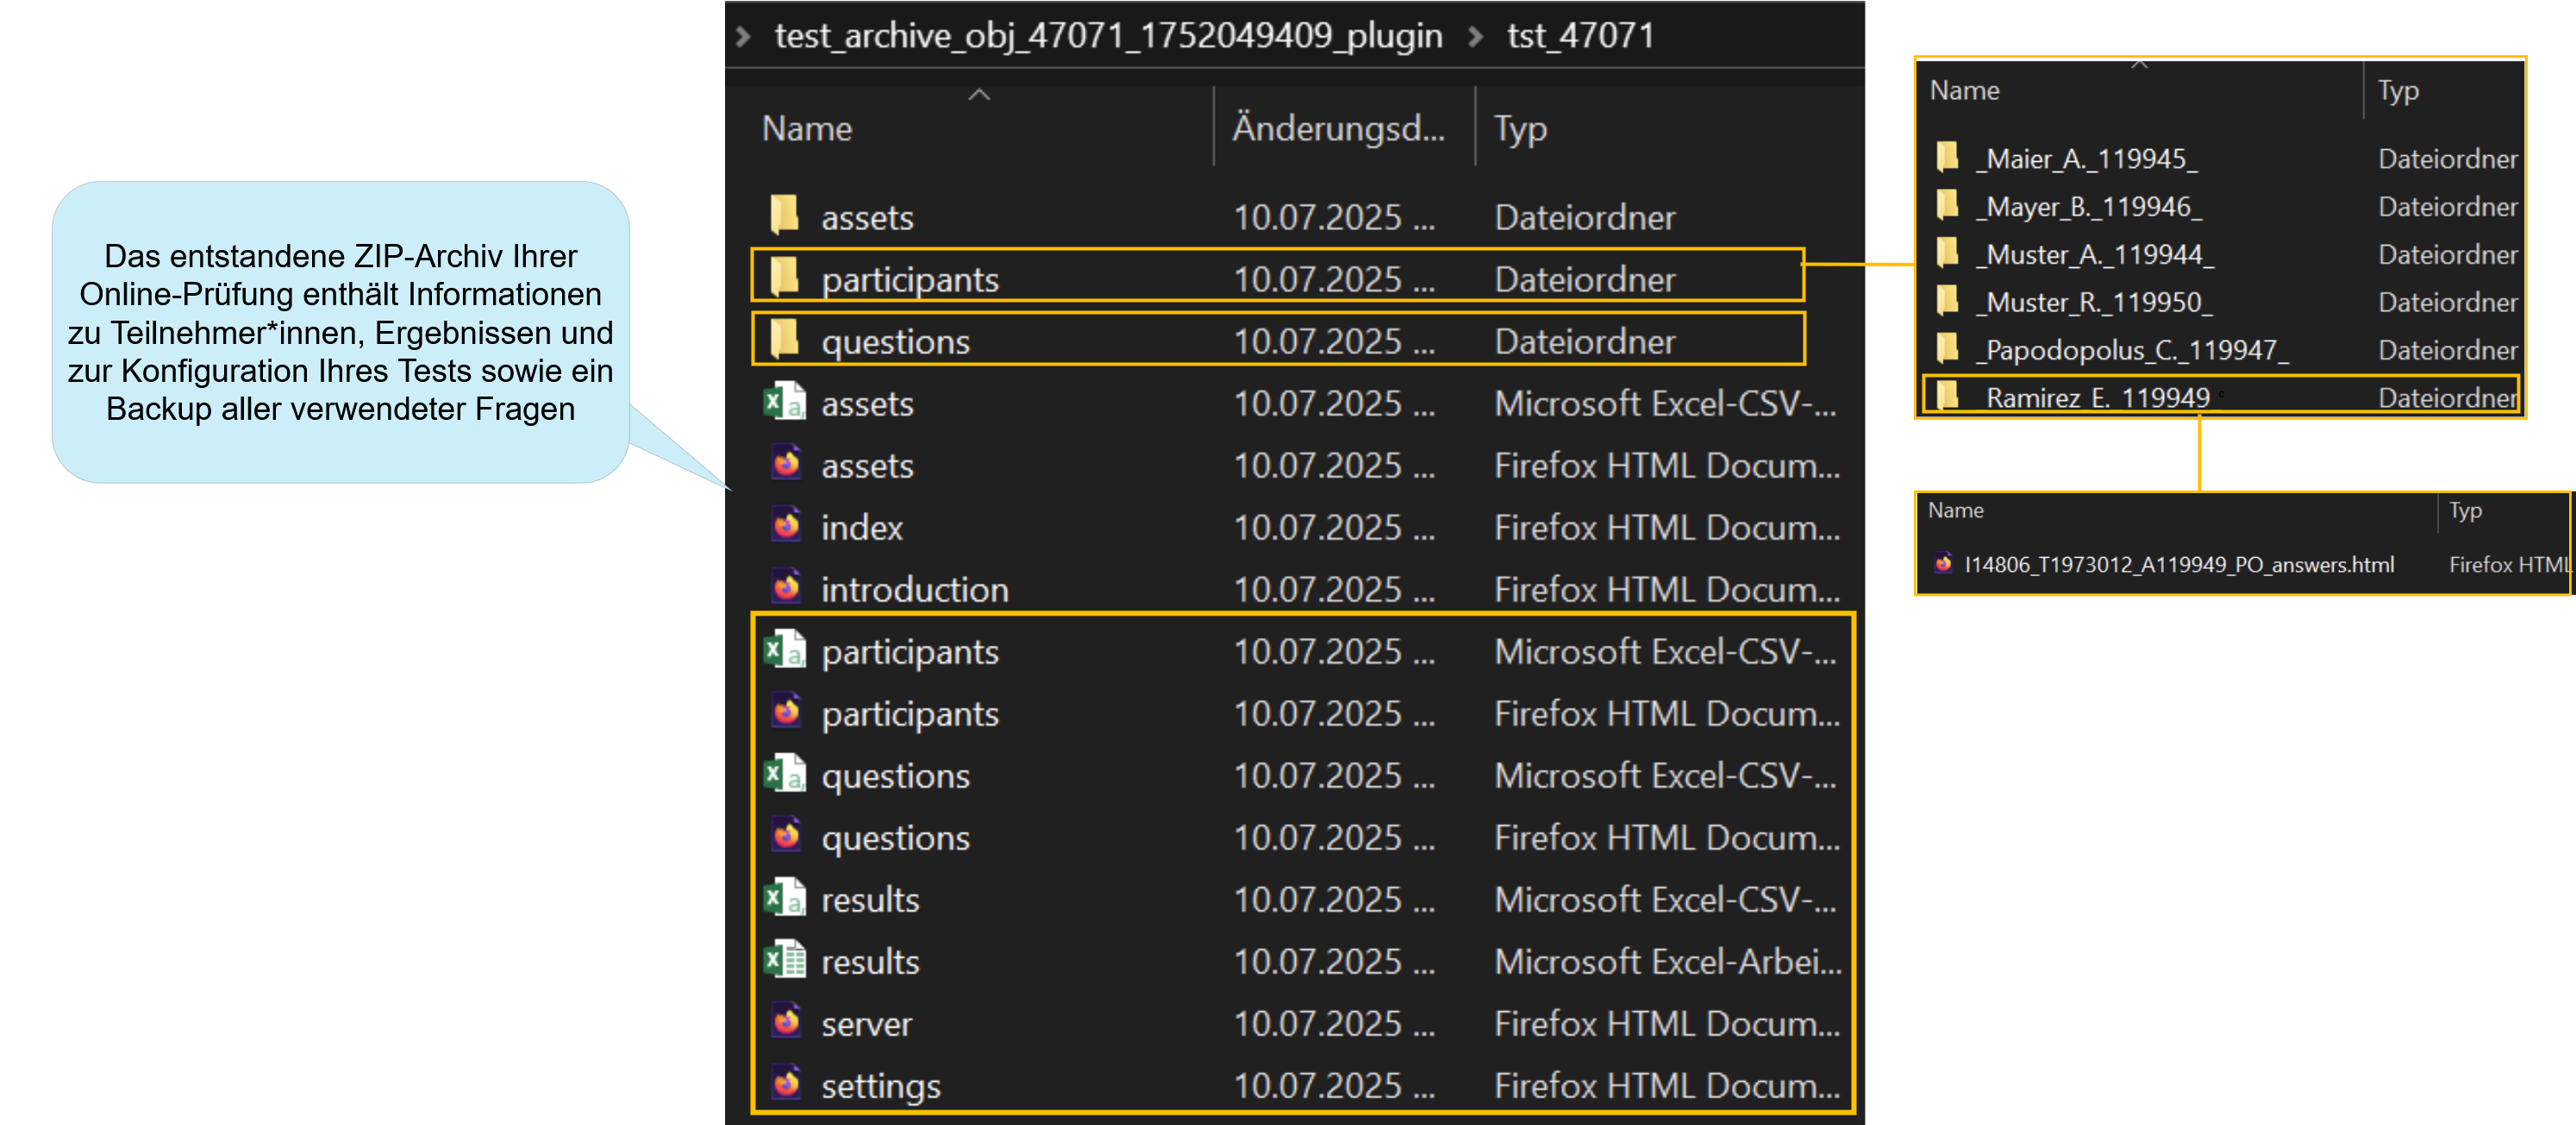Open the questions folder icon
This screenshot has height=1125, width=2576.
point(785,339)
